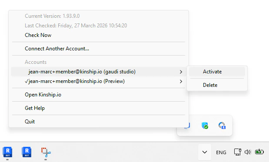Click Activate in the submenu

(217, 72)
